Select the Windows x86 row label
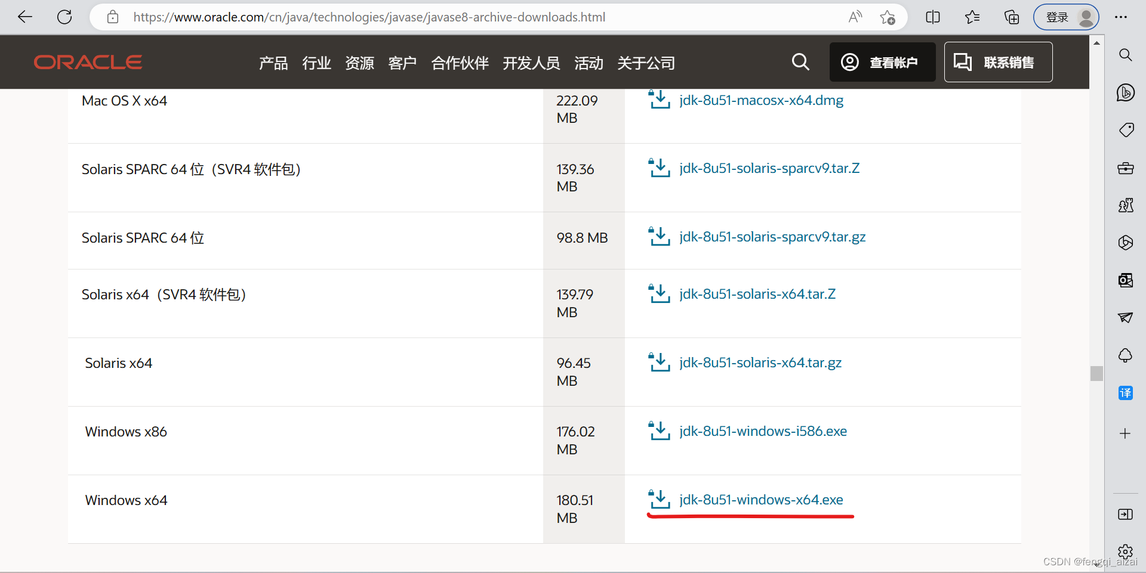Image resolution: width=1146 pixels, height=573 pixels. pos(126,432)
